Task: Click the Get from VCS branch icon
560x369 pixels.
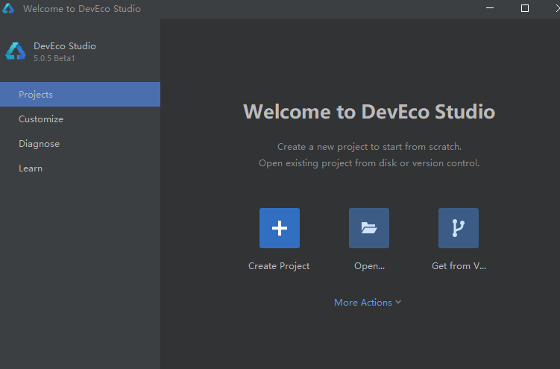Action: coord(459,228)
